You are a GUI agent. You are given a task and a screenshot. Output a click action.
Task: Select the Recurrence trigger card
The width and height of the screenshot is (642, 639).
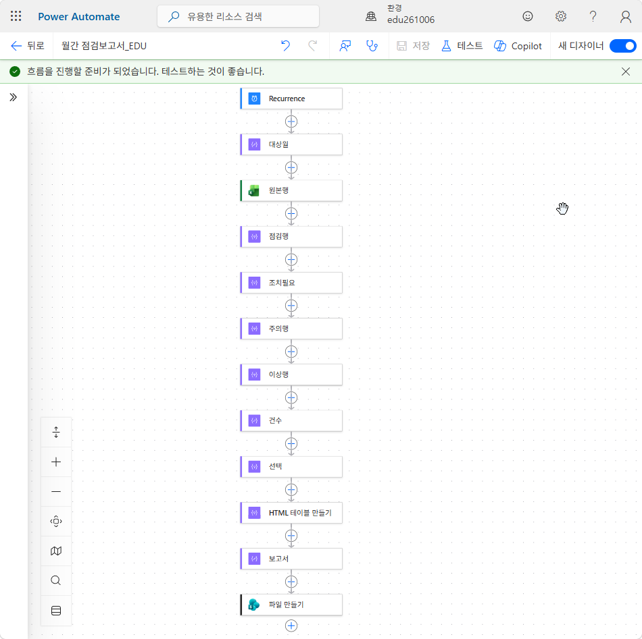[x=291, y=99]
